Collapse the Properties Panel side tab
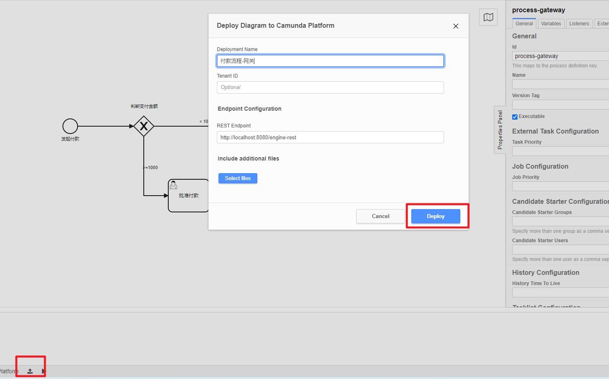This screenshot has height=379, width=609. click(500, 129)
